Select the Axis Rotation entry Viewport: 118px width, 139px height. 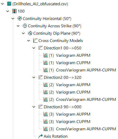tap(53, 136)
